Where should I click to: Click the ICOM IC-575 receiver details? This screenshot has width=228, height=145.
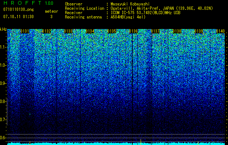(x=145, y=13)
